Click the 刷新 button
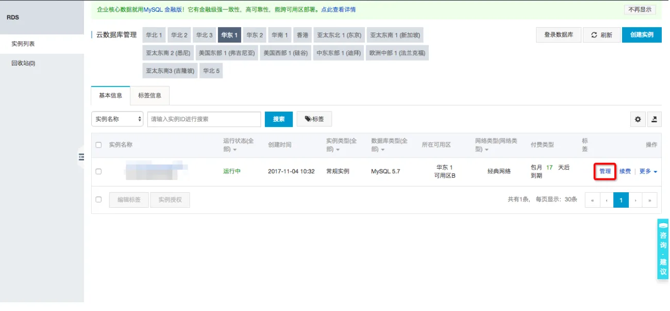Image resolution: width=670 pixels, height=311 pixels. (x=602, y=35)
